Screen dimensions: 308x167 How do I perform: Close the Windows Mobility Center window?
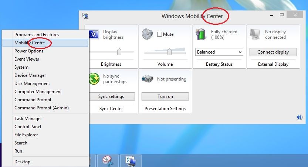coord(295,14)
